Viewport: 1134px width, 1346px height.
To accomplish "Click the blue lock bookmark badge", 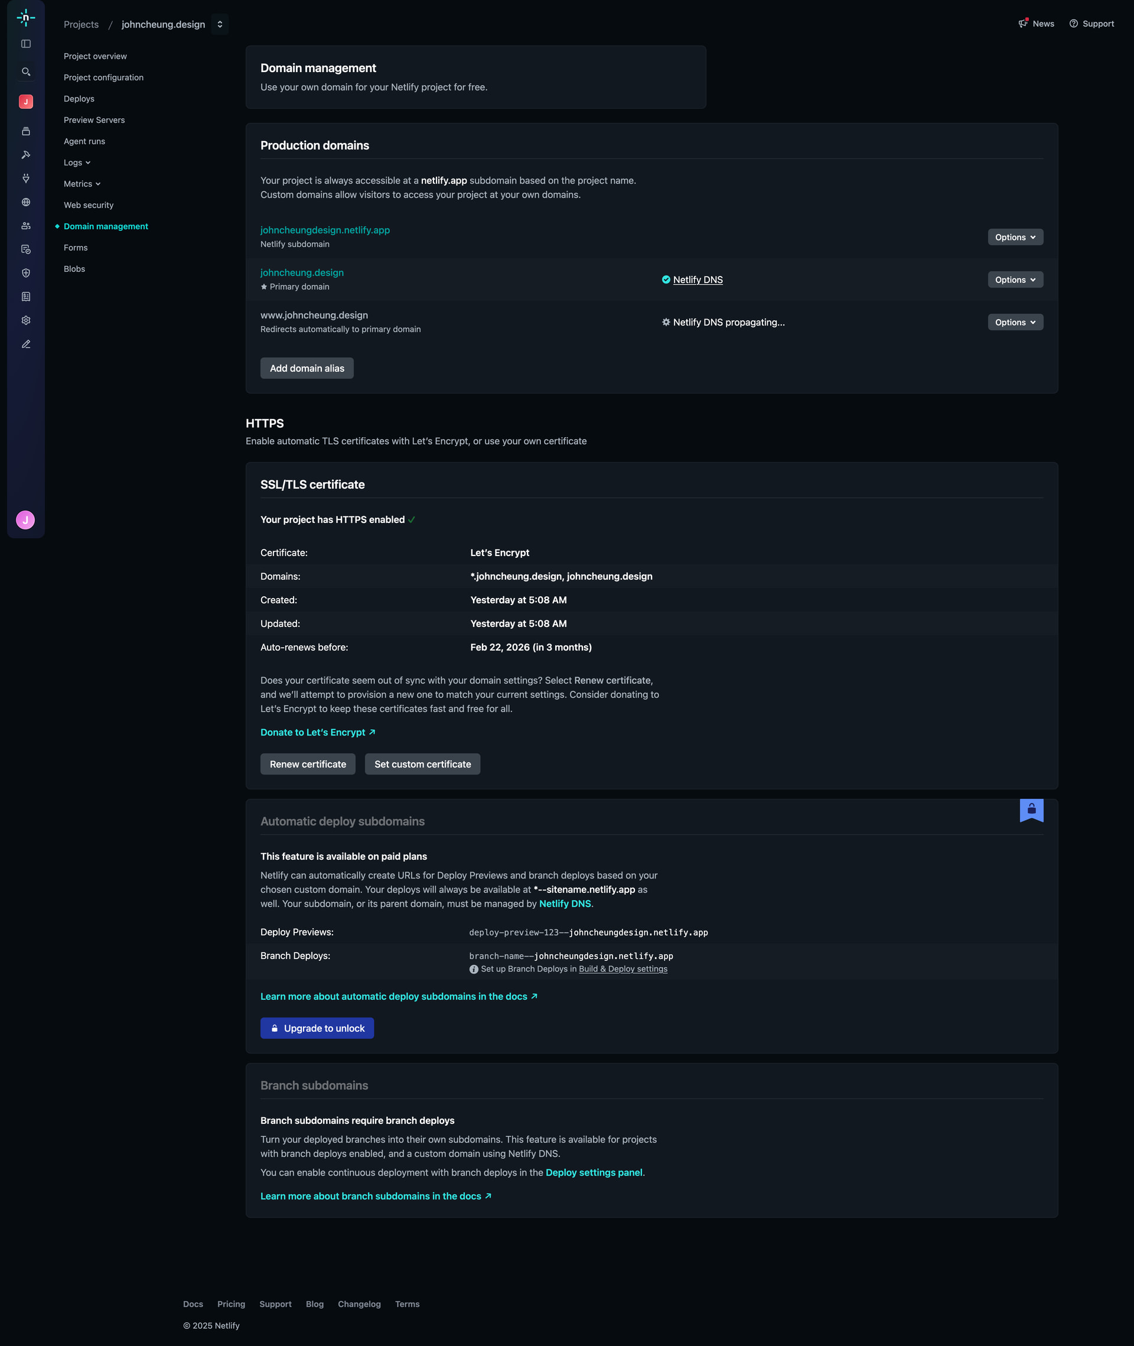I will pyautogui.click(x=1031, y=810).
